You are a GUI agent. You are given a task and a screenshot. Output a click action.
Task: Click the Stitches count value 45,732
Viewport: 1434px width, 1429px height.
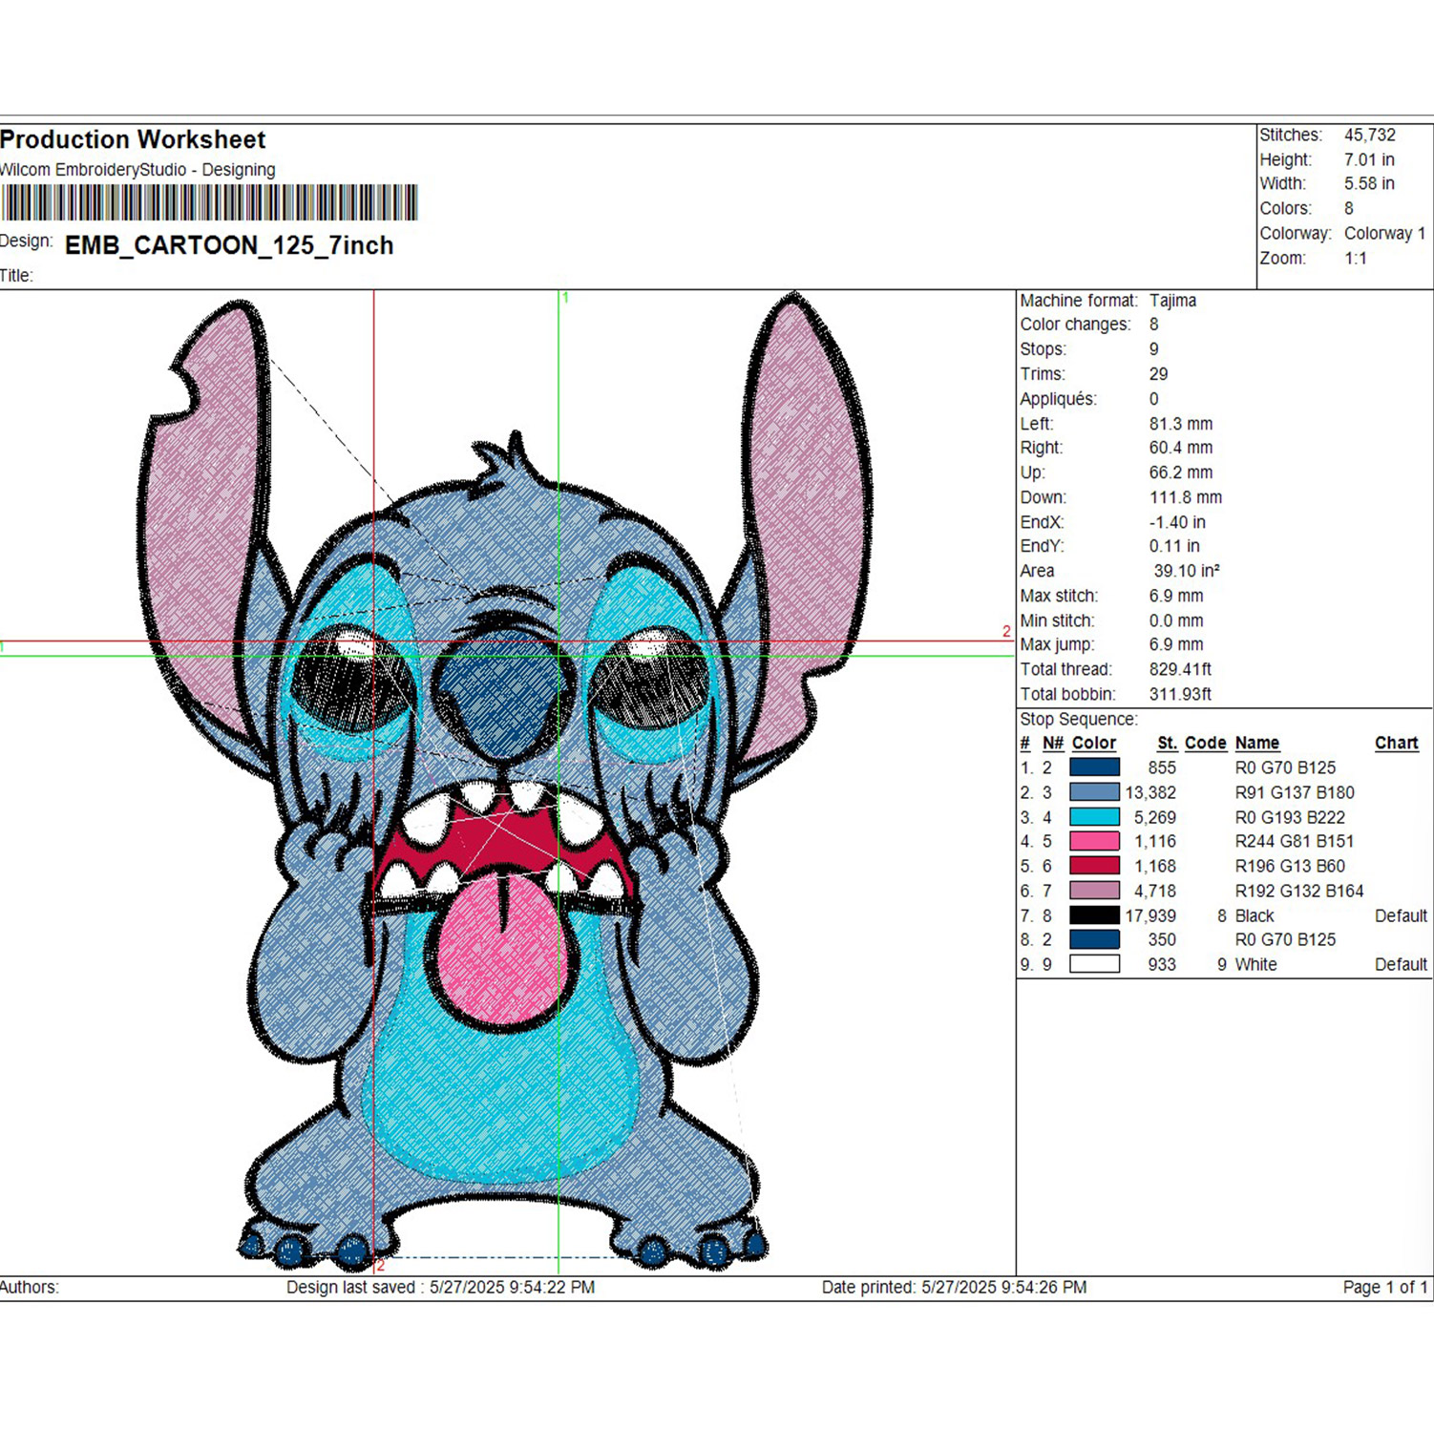[x=1369, y=136]
